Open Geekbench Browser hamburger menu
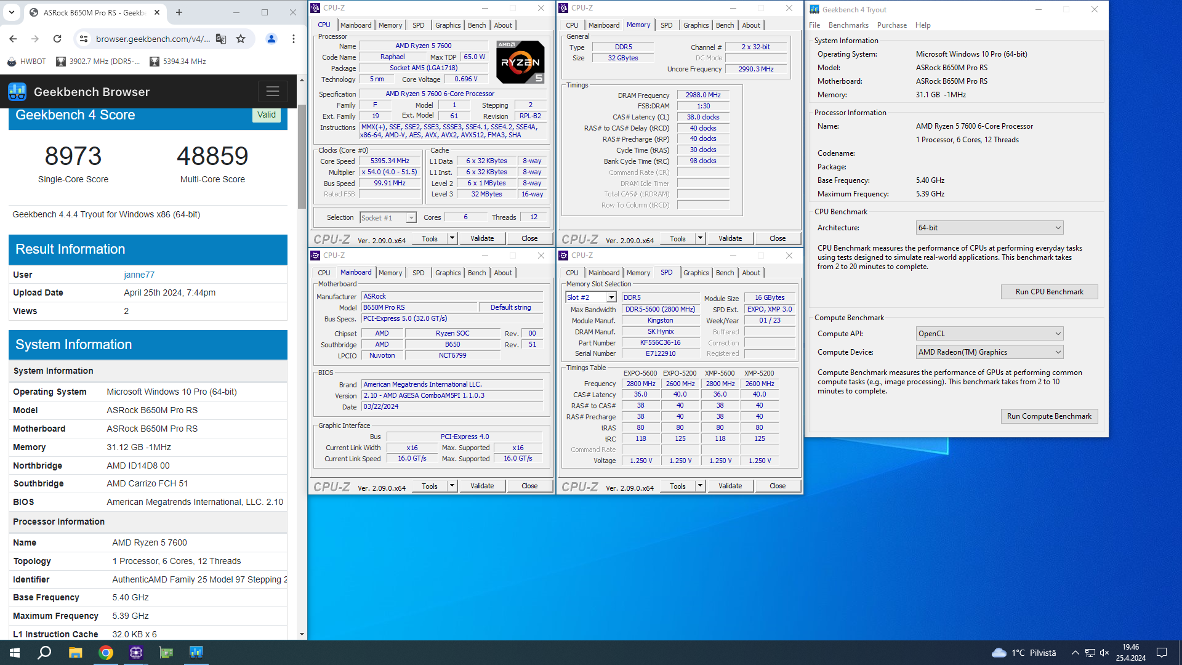Screen dimensions: 1182x665 click(273, 92)
